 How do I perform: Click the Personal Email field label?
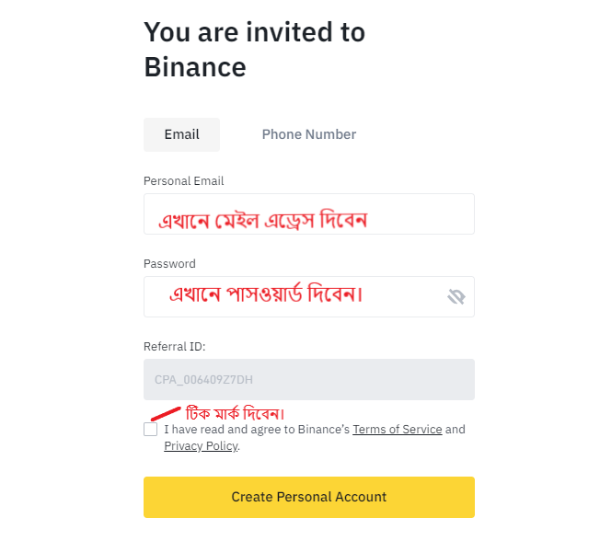pos(183,181)
